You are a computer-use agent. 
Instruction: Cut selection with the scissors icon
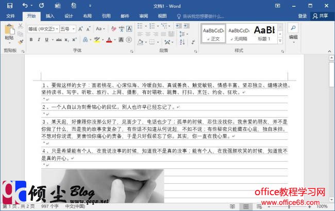click(20, 26)
